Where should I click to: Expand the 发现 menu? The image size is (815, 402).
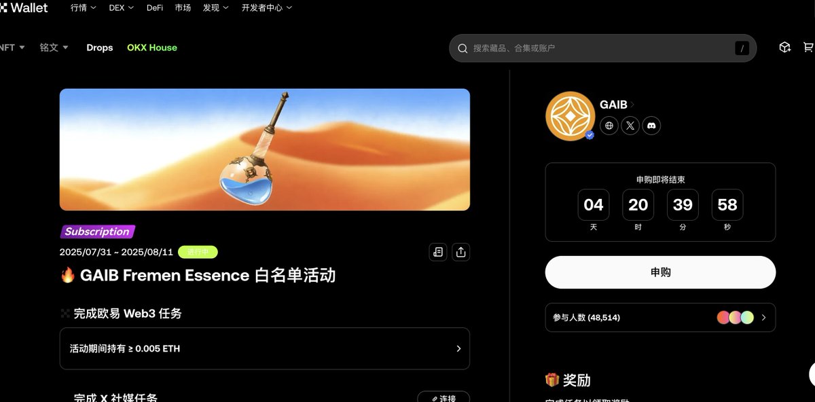216,7
